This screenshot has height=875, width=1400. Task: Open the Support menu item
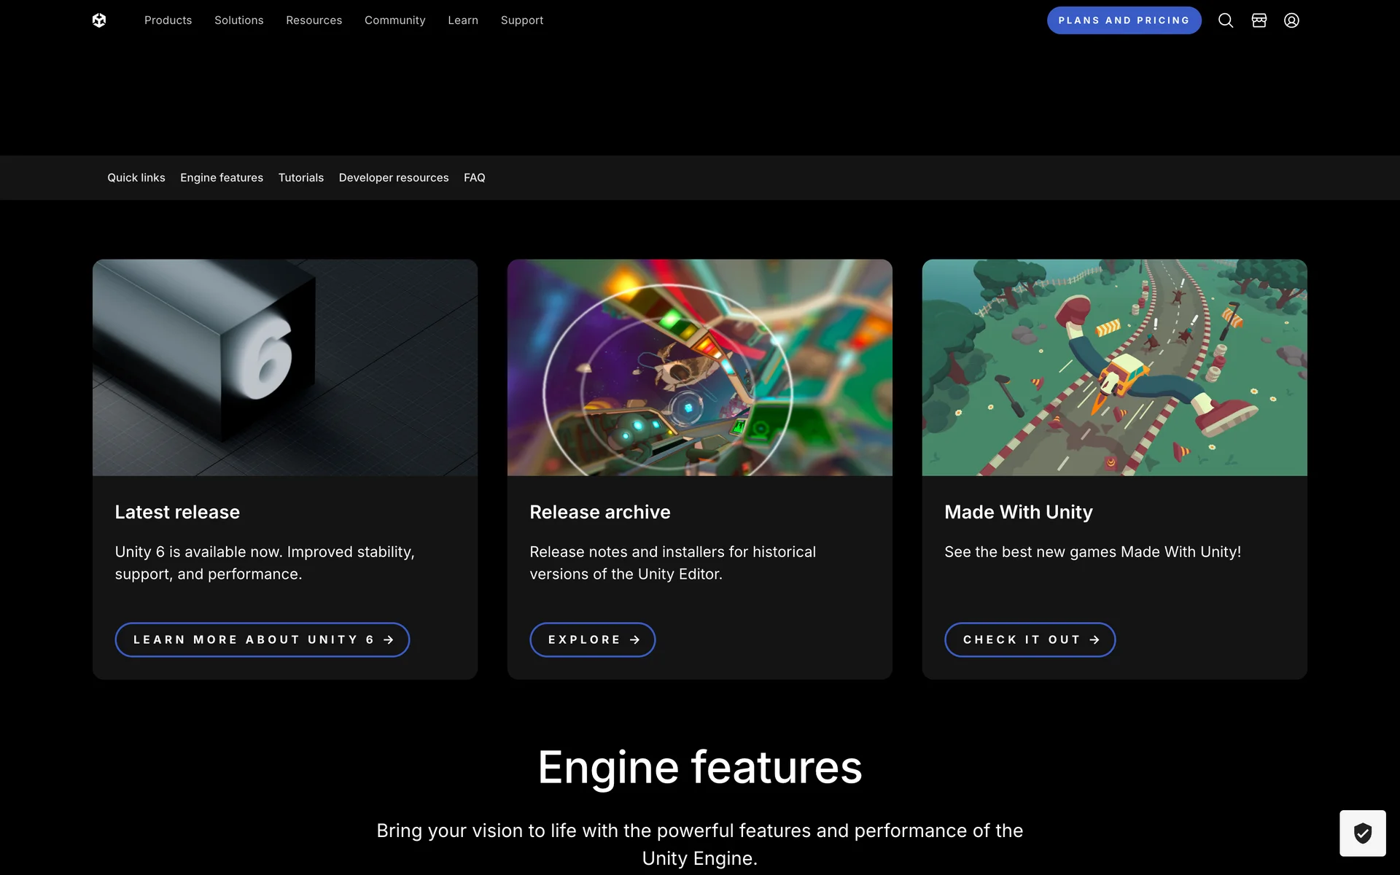(x=522, y=20)
